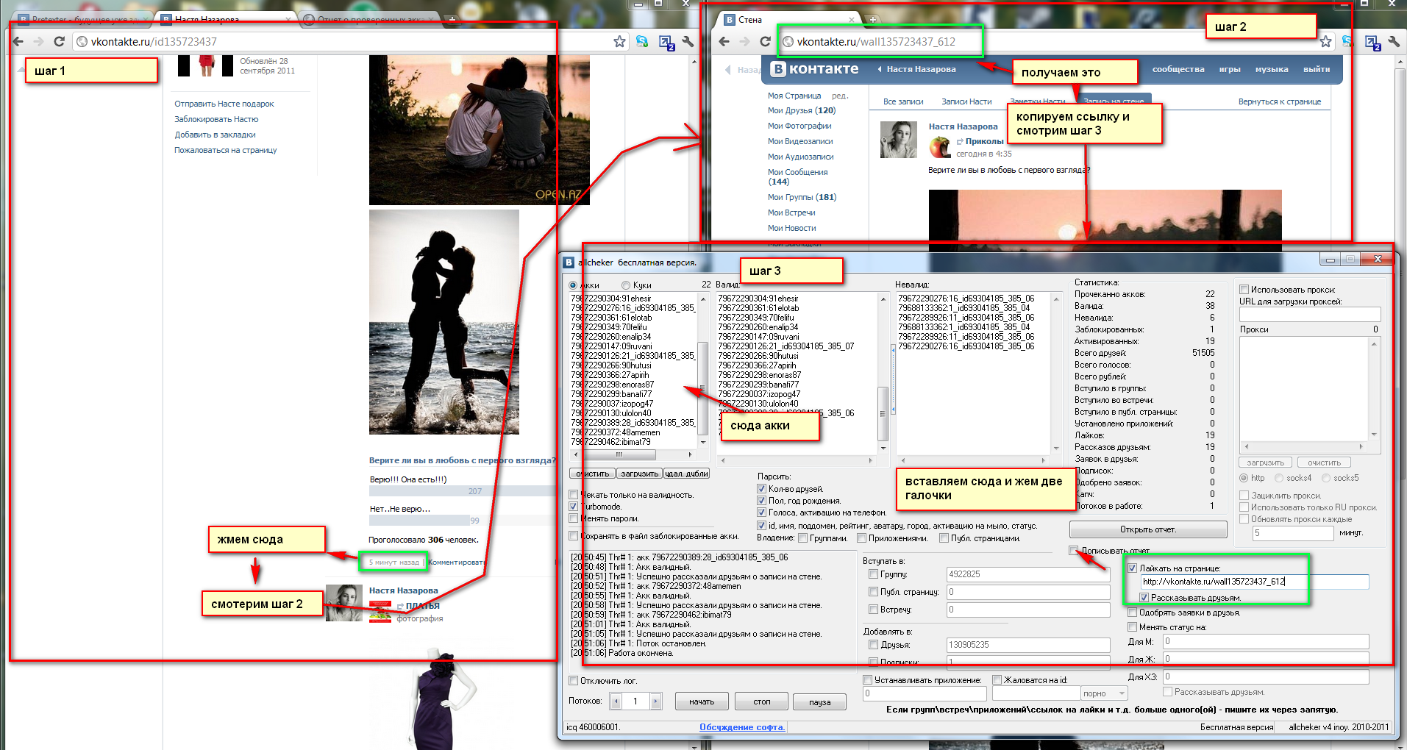Close the Стена browser tab

pyautogui.click(x=852, y=20)
